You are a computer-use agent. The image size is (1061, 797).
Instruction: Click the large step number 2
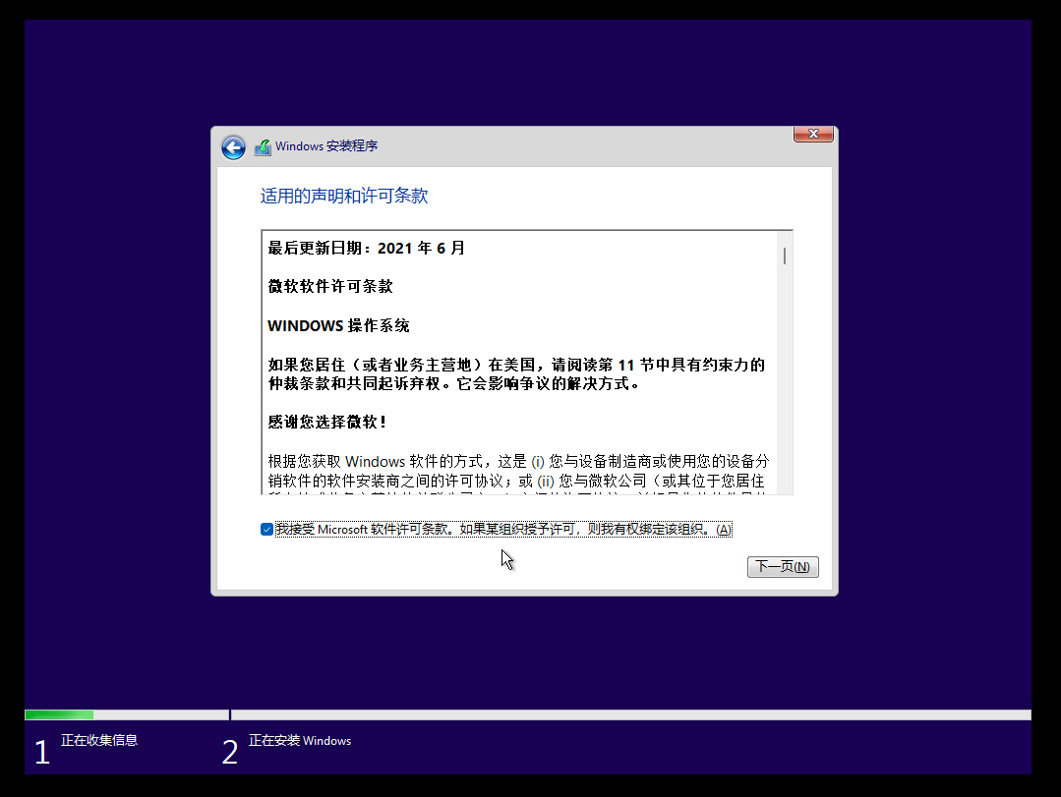230,753
